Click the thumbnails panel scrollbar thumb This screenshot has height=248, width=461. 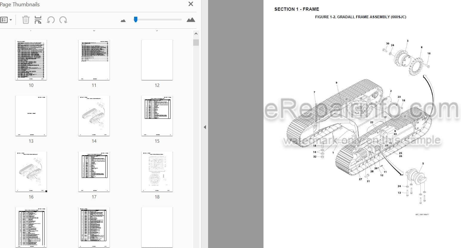(196, 42)
